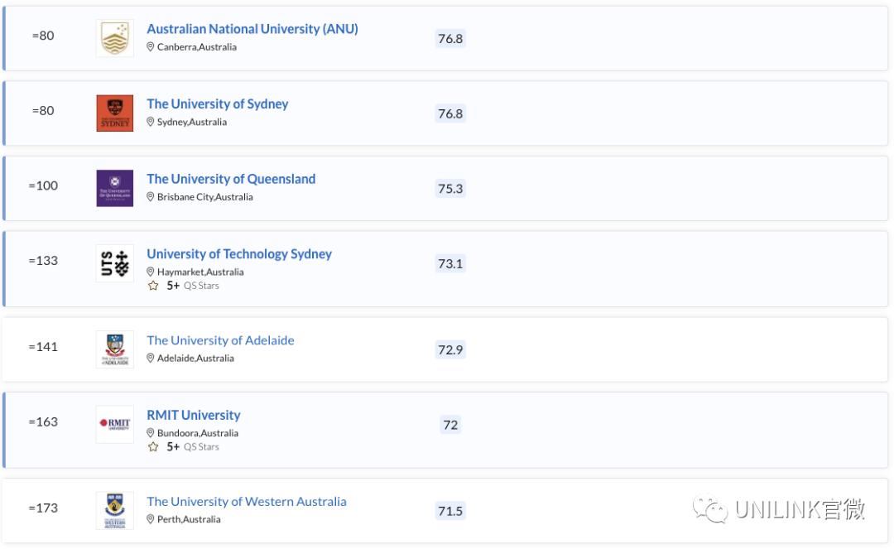This screenshot has height=549, width=894.
Task: Click the =100 rank of University of Queensland
Action: [43, 185]
